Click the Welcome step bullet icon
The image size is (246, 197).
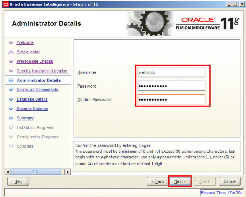pos(11,42)
